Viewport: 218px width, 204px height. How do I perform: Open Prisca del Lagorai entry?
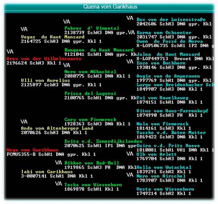[90, 93]
